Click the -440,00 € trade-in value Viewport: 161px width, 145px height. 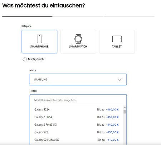tap(112, 125)
